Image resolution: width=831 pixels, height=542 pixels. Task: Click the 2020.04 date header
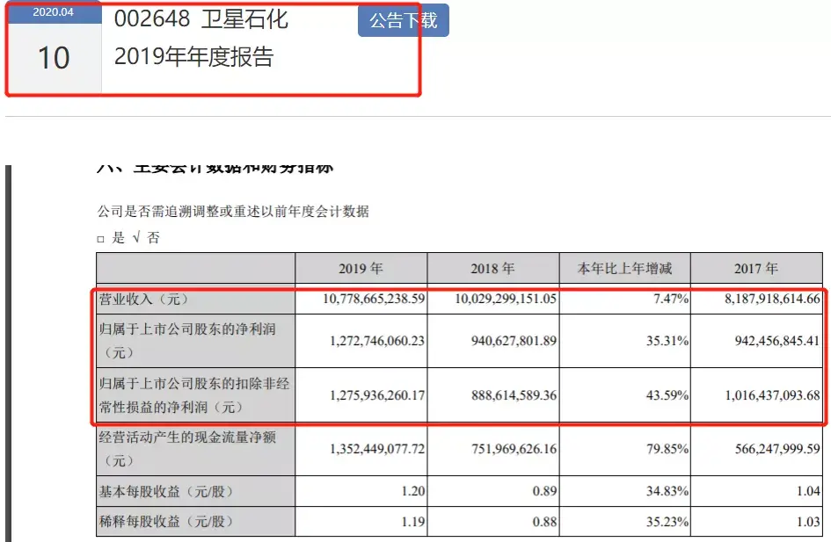53,12
